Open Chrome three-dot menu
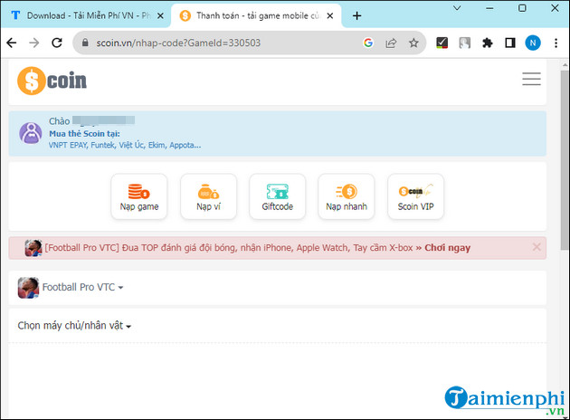The image size is (570, 420). [555, 43]
